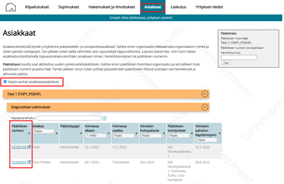Open Asiakas Rajaa filter

pyautogui.click(x=44, y=131)
